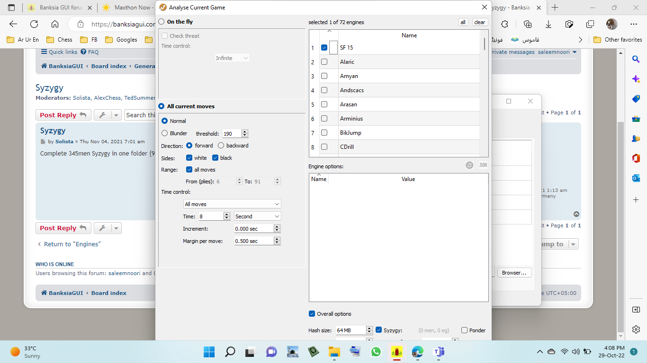Disable the Overall options checkbox
The height and width of the screenshot is (363, 647).
point(312,313)
